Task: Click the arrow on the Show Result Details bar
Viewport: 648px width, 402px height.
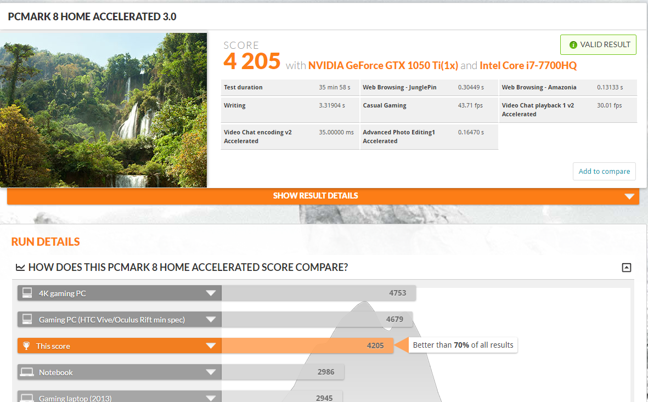Action: point(629,196)
